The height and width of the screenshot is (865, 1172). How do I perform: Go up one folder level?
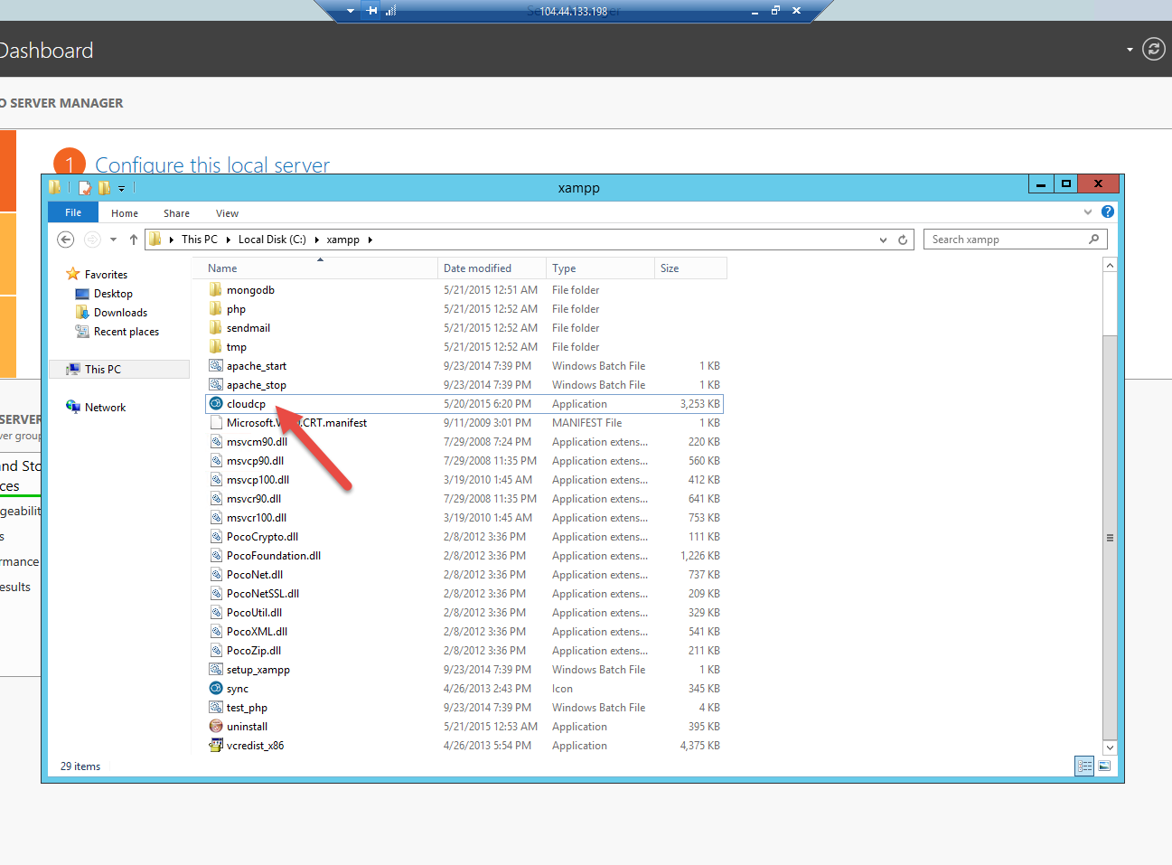pos(134,240)
